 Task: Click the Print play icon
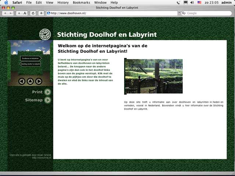coord(48,92)
